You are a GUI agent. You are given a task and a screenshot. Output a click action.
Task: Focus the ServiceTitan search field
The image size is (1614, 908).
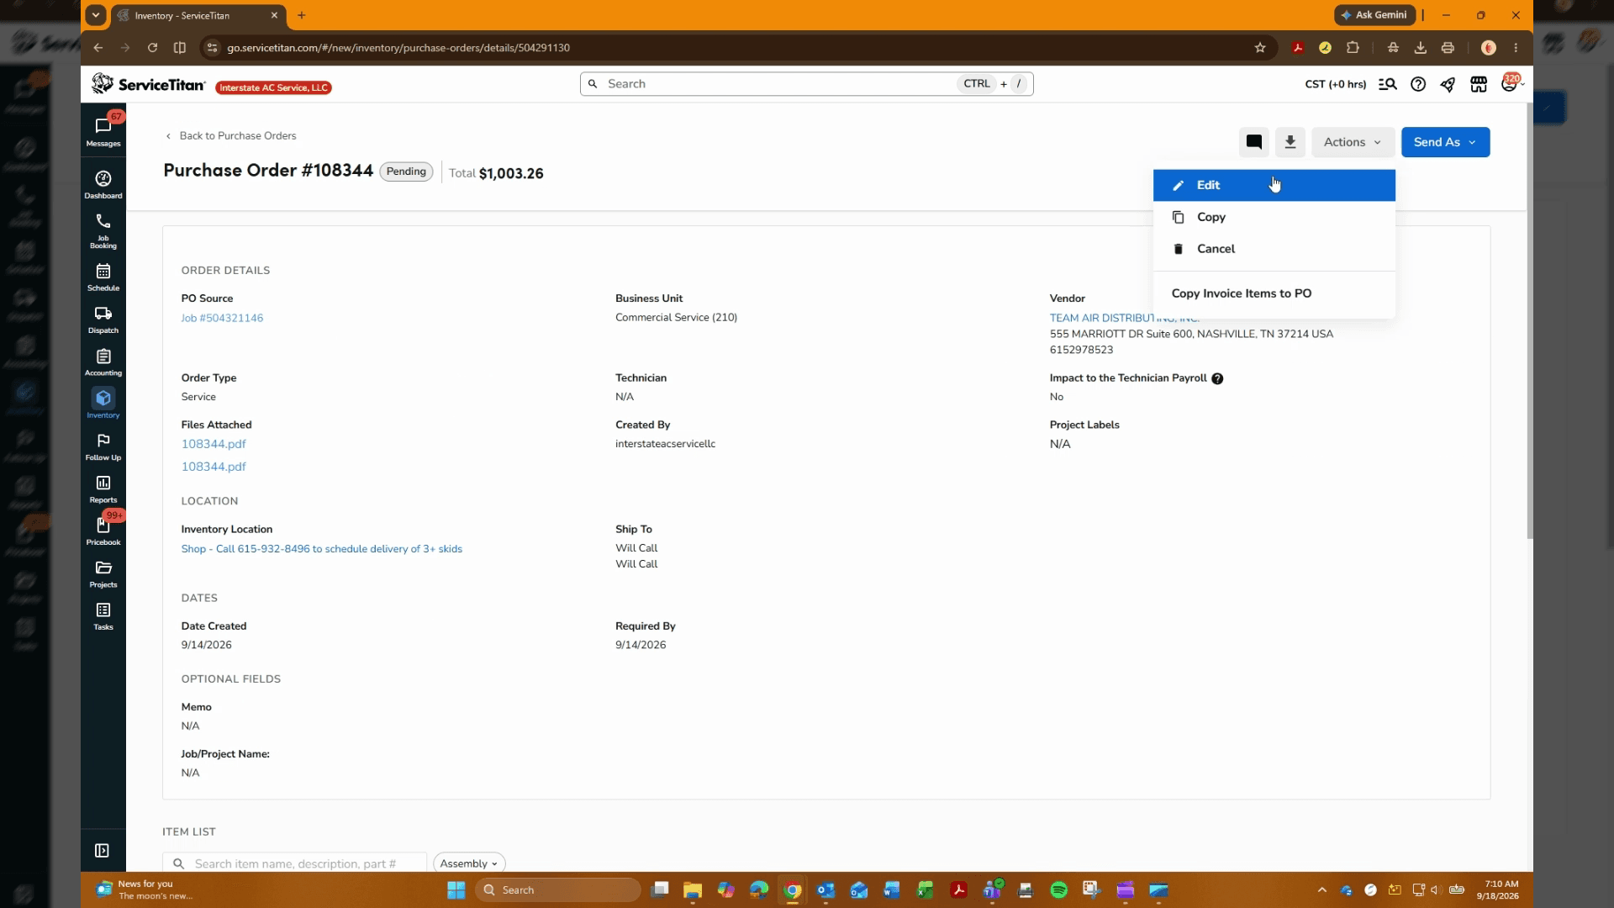[x=805, y=84]
